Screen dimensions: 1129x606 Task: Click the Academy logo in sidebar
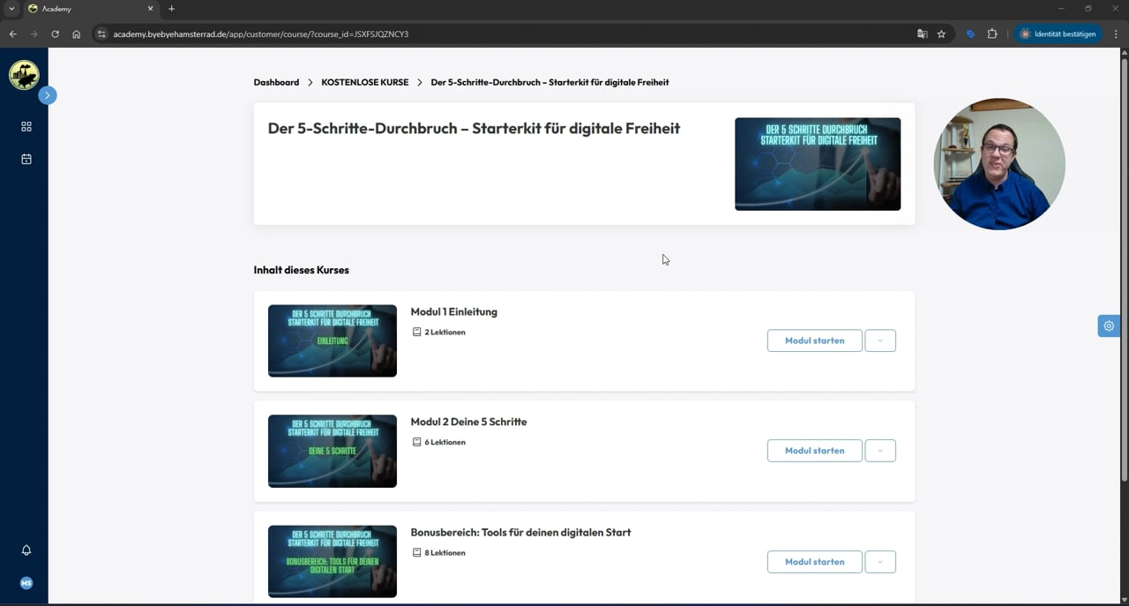click(x=24, y=75)
